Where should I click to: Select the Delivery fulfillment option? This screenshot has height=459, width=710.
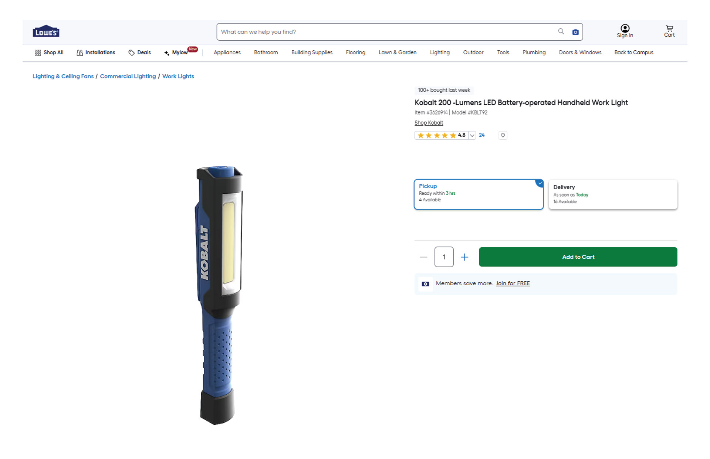(613, 194)
